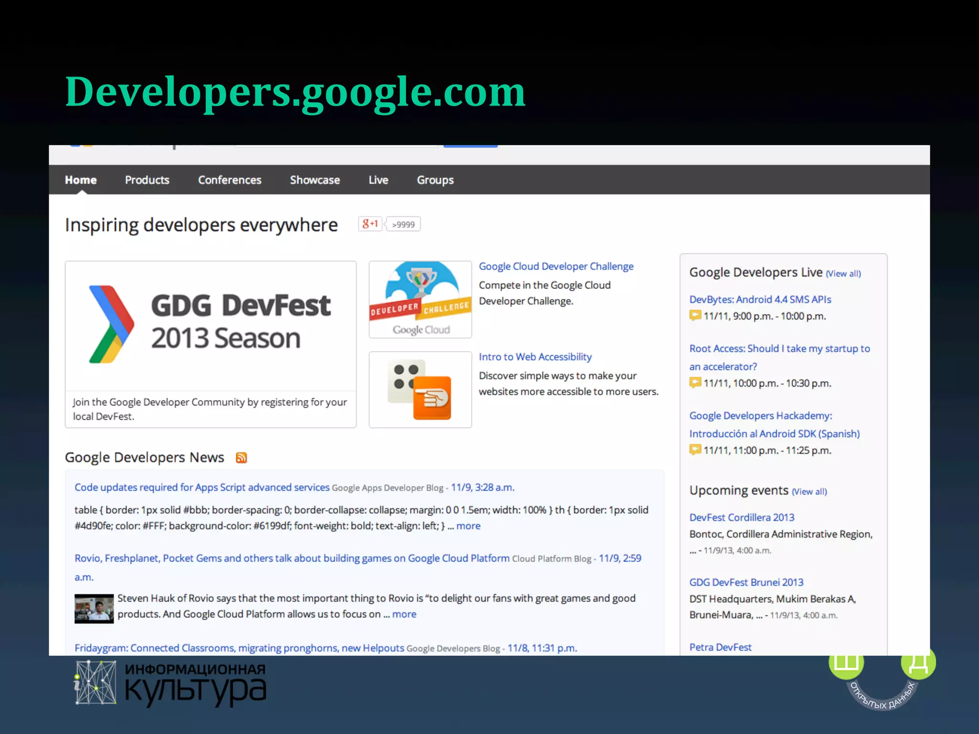Screen dimensions: 979x734
Task: Click View all next to Google Developers Live
Action: [844, 274]
